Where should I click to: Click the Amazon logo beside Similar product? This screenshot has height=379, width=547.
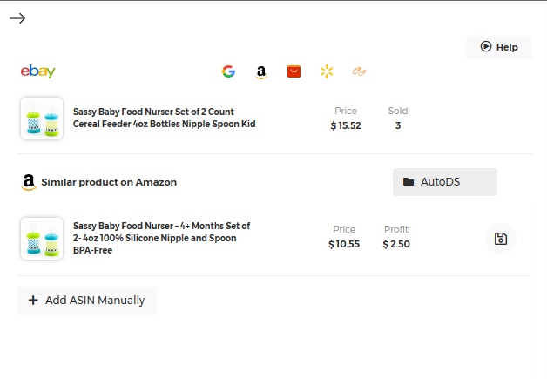(x=29, y=182)
